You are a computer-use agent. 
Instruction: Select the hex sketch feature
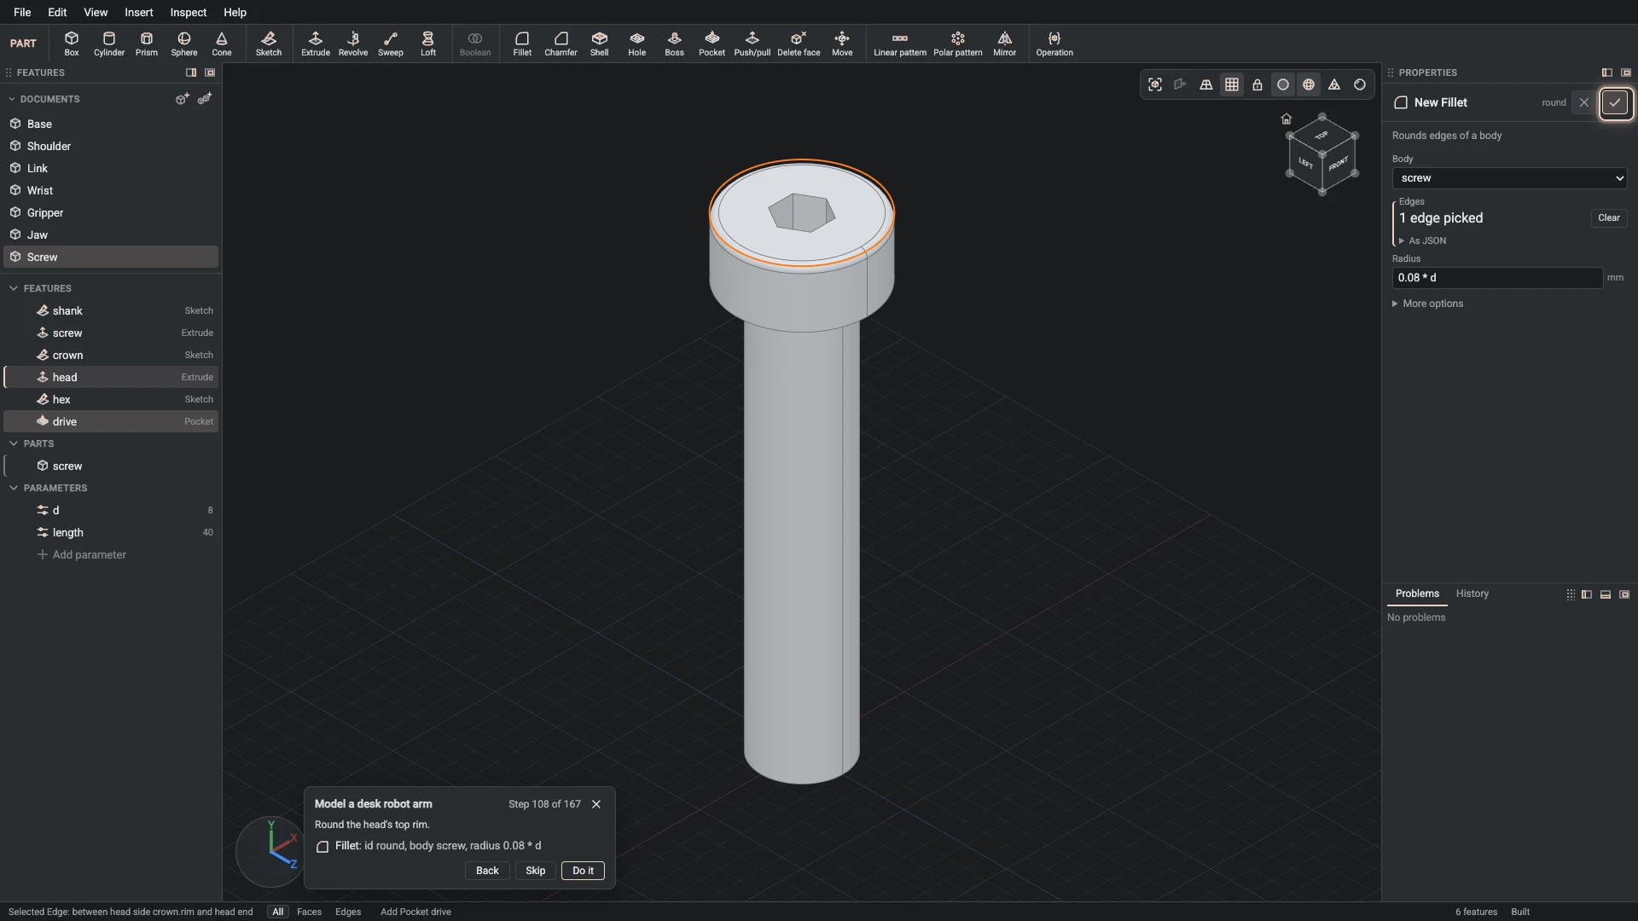111,400
